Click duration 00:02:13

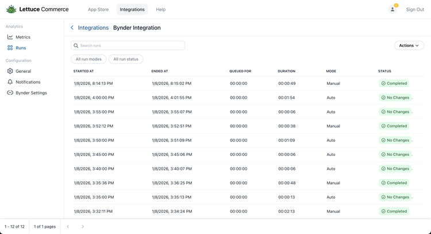[x=286, y=212]
